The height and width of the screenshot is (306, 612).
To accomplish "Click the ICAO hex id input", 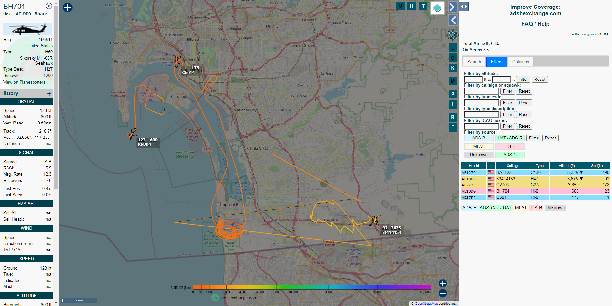I will pos(481,126).
